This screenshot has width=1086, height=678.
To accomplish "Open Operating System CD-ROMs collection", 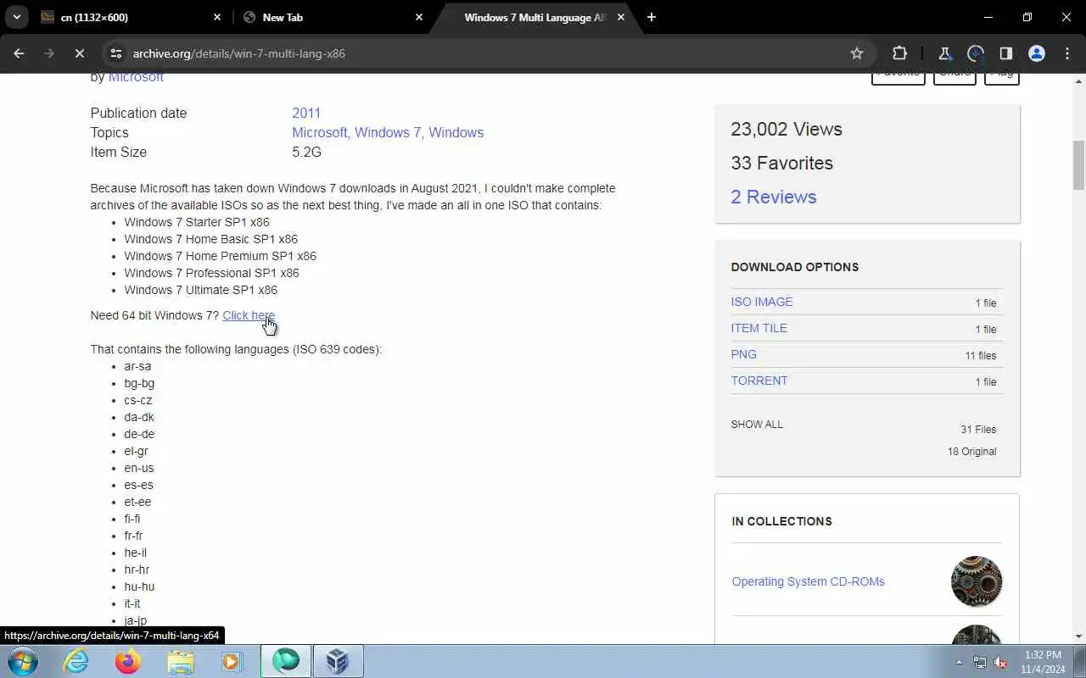I will [809, 581].
